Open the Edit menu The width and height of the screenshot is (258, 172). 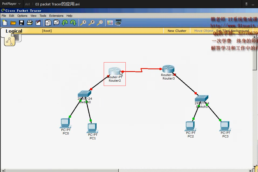pos(11,16)
